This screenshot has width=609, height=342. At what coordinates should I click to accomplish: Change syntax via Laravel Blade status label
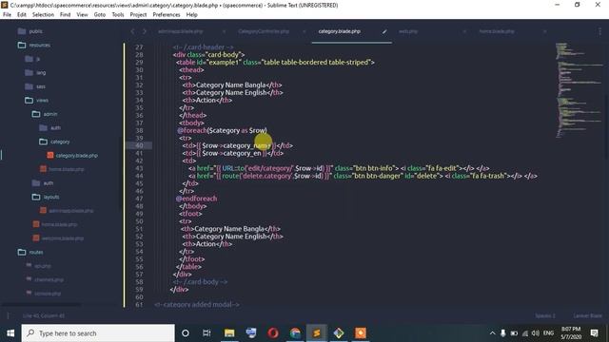(x=588, y=316)
